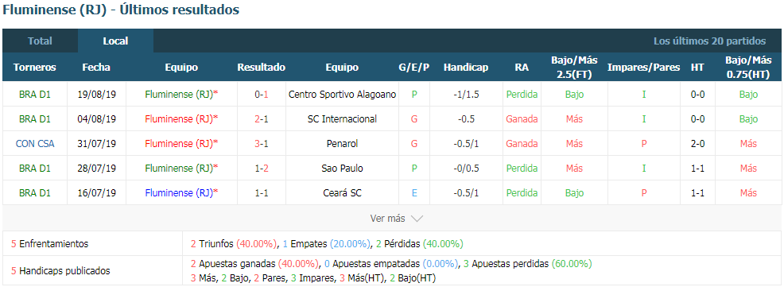Open SC Internacional team page

pyautogui.click(x=343, y=119)
